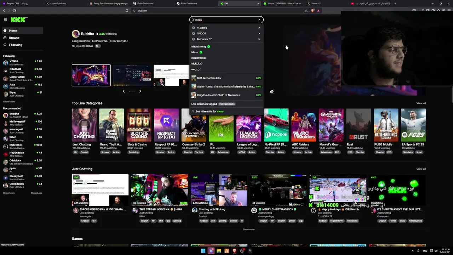453x255 pixels.
Task: Select first featured stream thumbnail
Action: pyautogui.click(x=91, y=75)
